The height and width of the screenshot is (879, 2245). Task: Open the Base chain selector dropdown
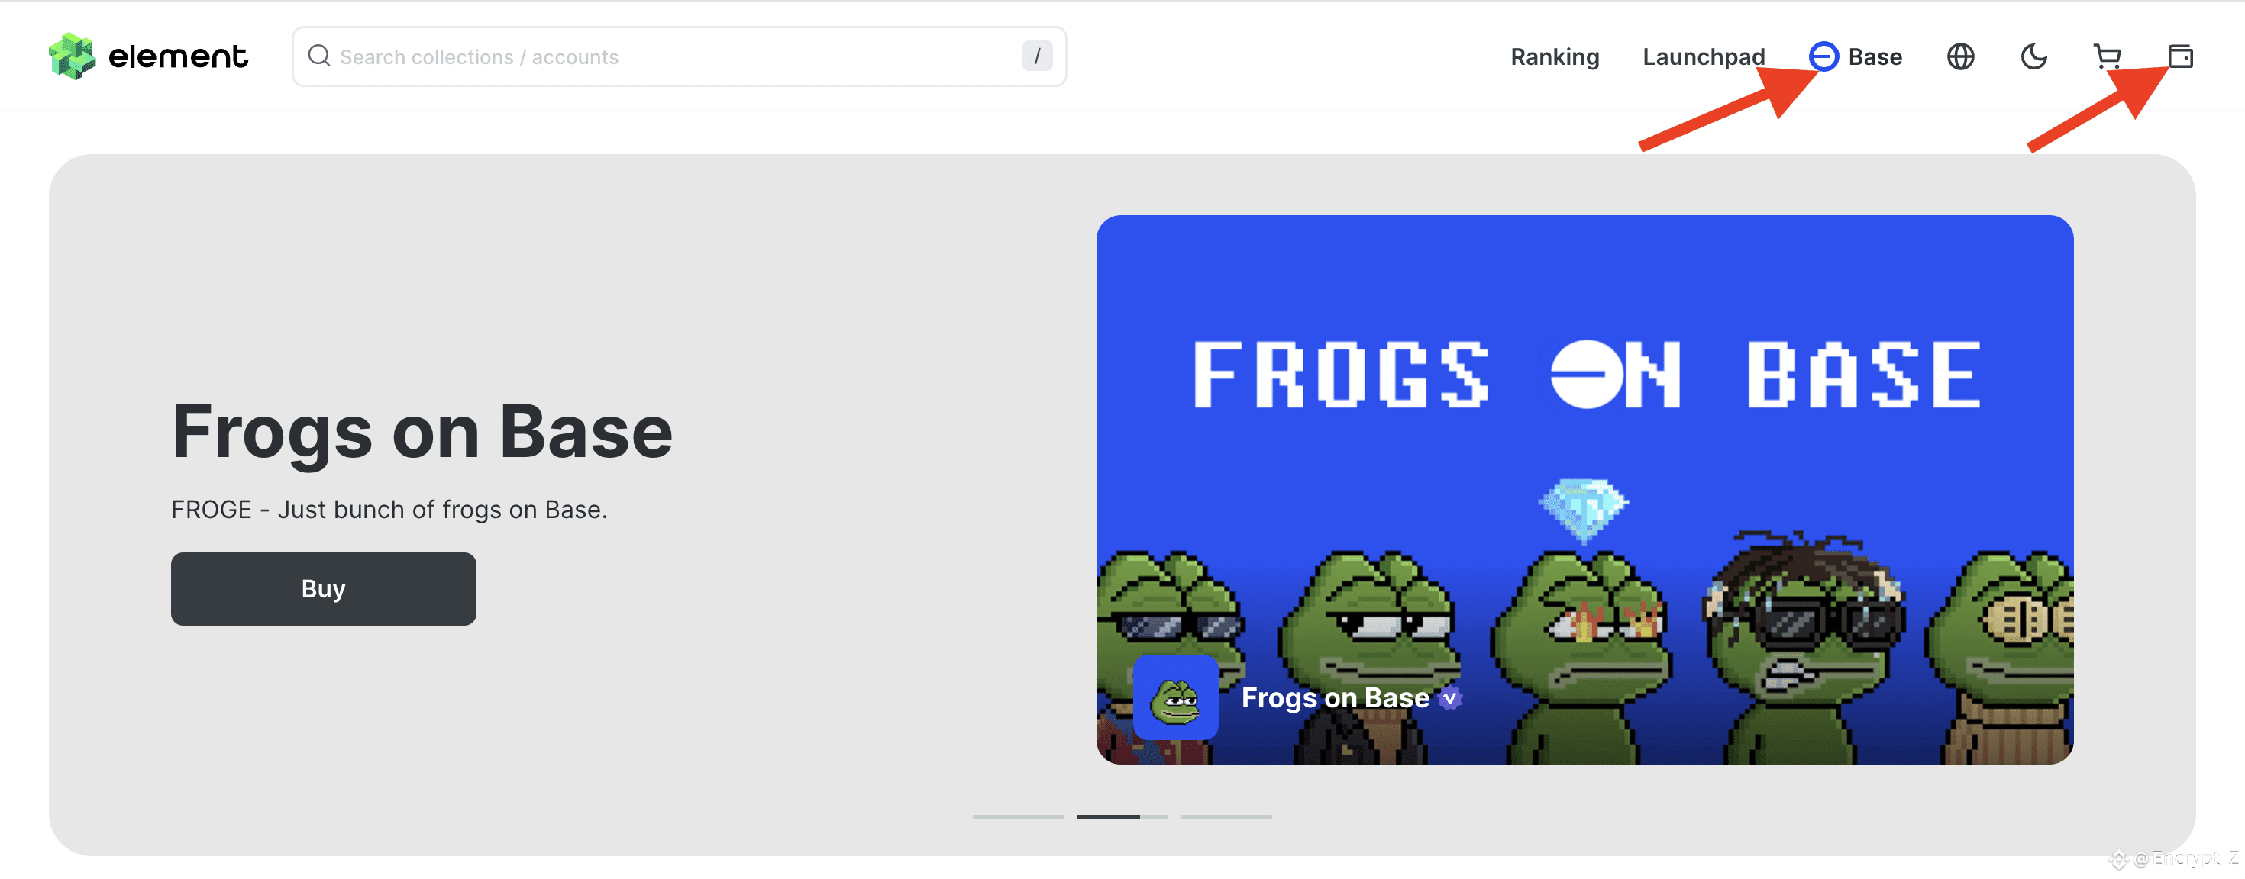click(1855, 56)
